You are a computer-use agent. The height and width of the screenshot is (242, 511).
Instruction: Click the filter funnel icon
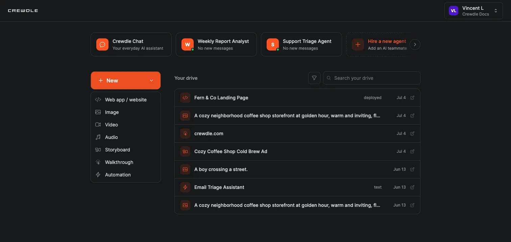pos(314,78)
